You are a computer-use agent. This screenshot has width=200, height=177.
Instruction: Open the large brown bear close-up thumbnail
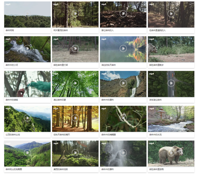171,153
